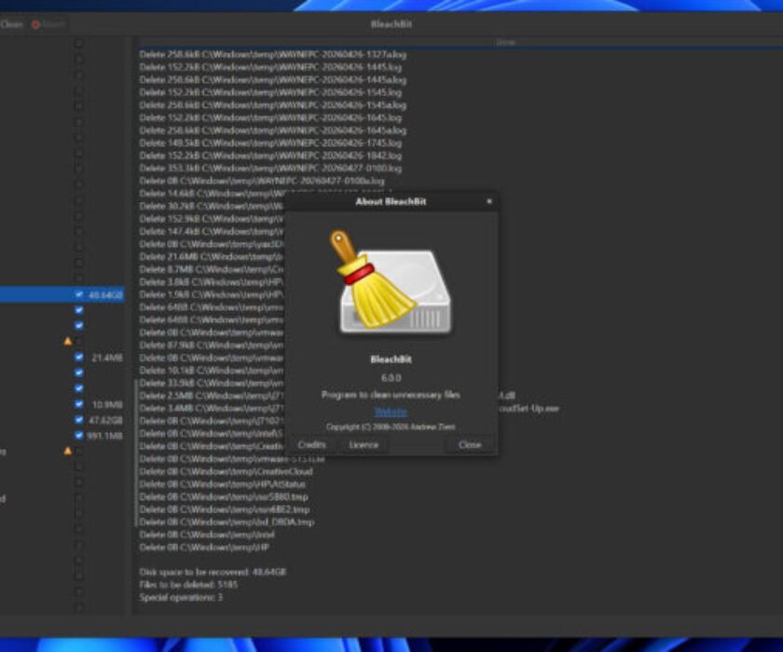The image size is (783, 652).
Task: Click warning triangle in row below 991.1MB
Action: coord(68,451)
